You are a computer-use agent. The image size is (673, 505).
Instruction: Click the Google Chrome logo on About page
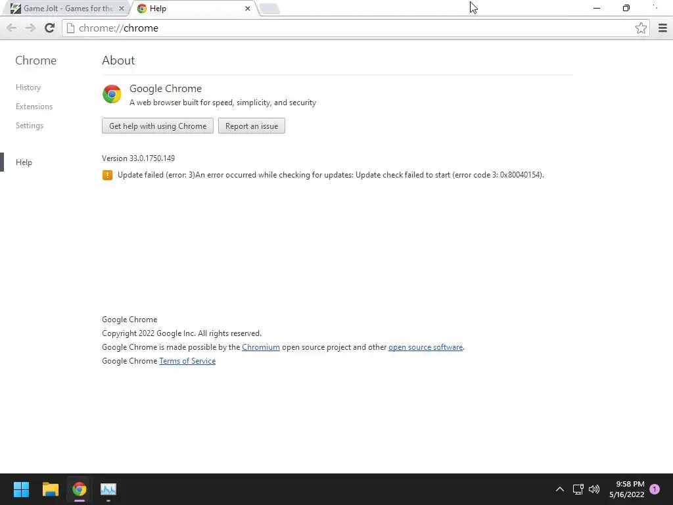click(x=112, y=94)
